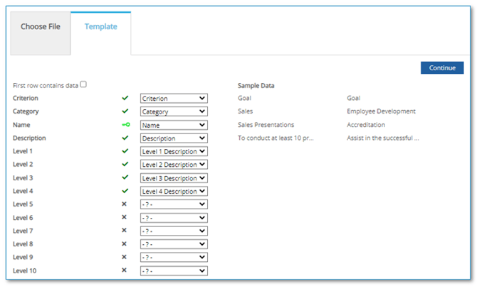Open the Level 2 Description dropdown
Screen dimensions: 477x286
tap(174, 165)
